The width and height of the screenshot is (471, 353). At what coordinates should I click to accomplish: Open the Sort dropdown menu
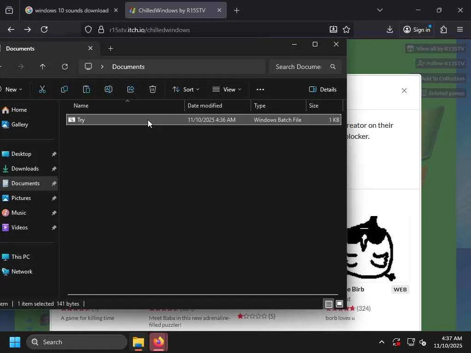click(x=186, y=90)
